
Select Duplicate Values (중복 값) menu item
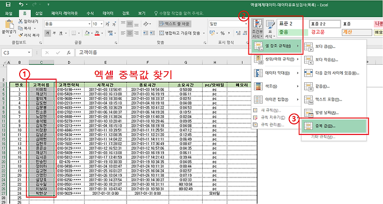point(334,126)
